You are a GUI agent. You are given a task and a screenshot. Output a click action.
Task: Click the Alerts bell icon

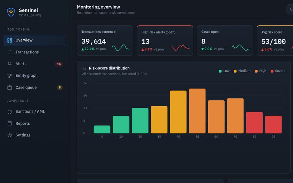pyautogui.click(x=9, y=64)
